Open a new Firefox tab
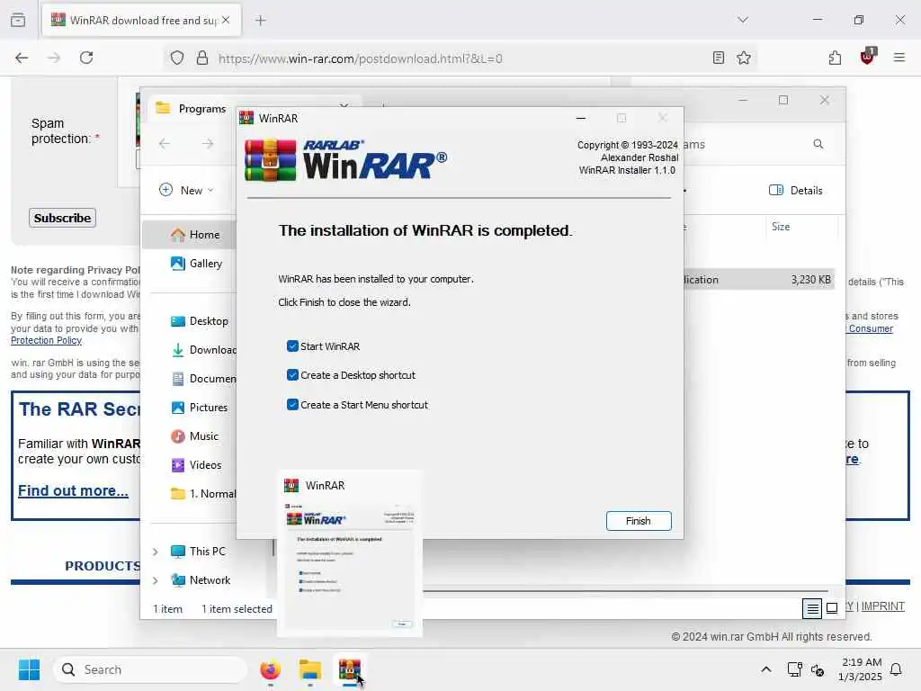 point(260,21)
